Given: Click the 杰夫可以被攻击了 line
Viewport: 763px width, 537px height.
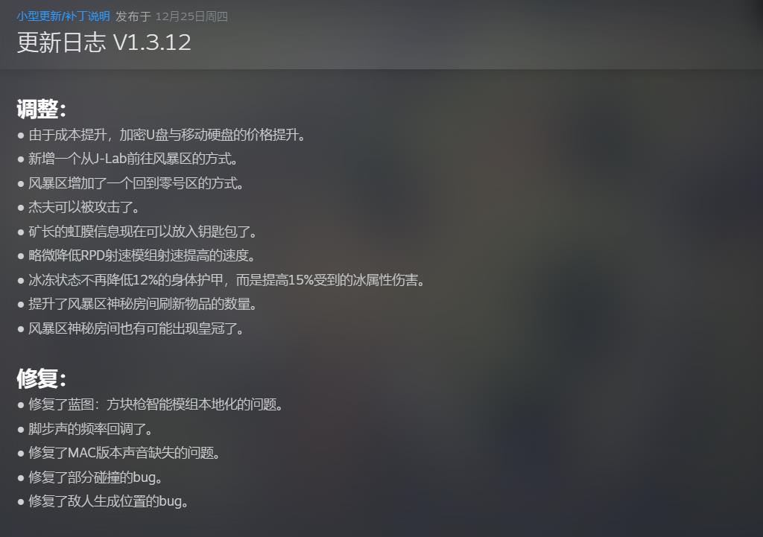Looking at the screenshot, I should 84,207.
